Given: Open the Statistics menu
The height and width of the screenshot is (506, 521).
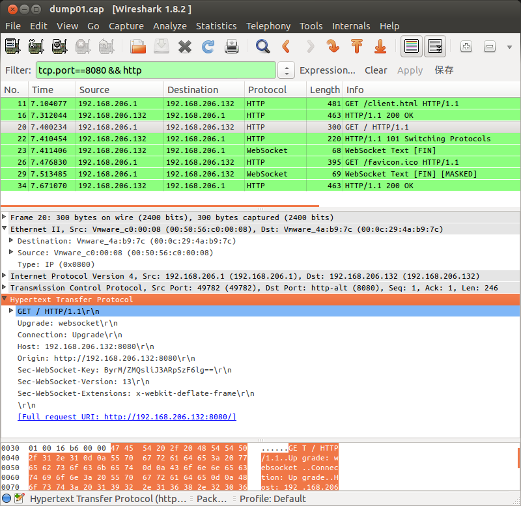Looking at the screenshot, I should click(x=216, y=26).
